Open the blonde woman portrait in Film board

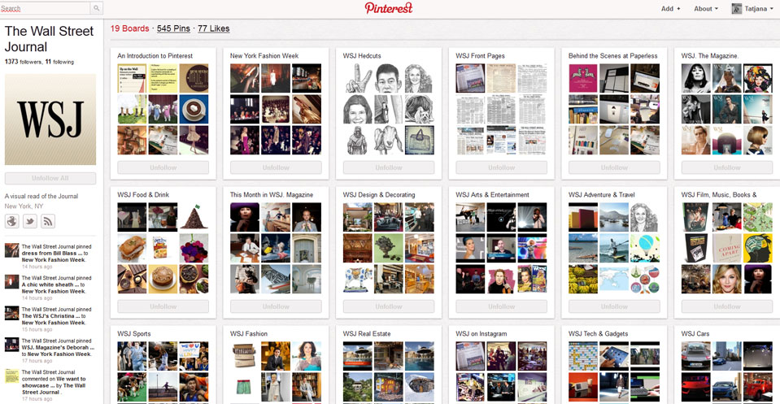[x=727, y=279]
